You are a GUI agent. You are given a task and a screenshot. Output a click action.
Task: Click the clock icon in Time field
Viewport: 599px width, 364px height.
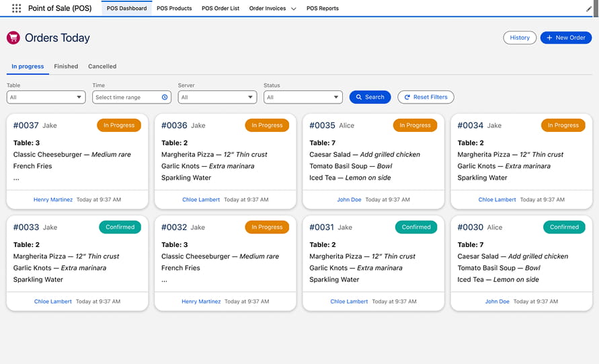[x=165, y=98]
